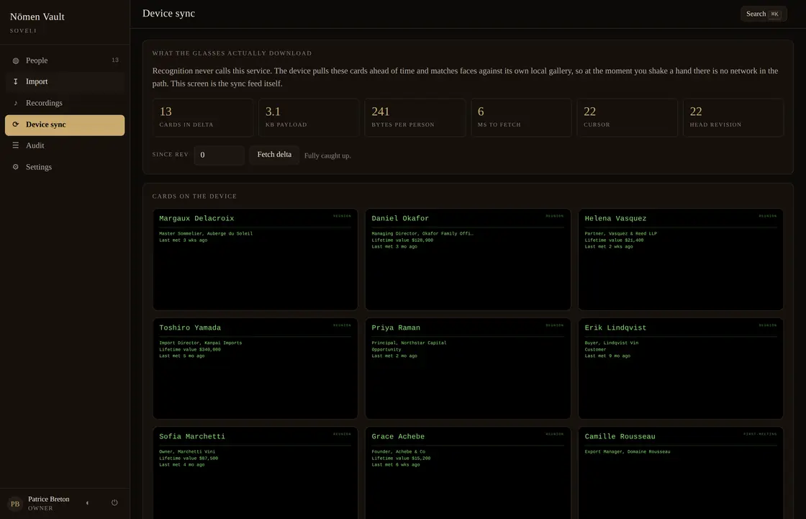The image size is (806, 519).
Task: Click the 241 Bytes per person stat
Action: pos(415,118)
